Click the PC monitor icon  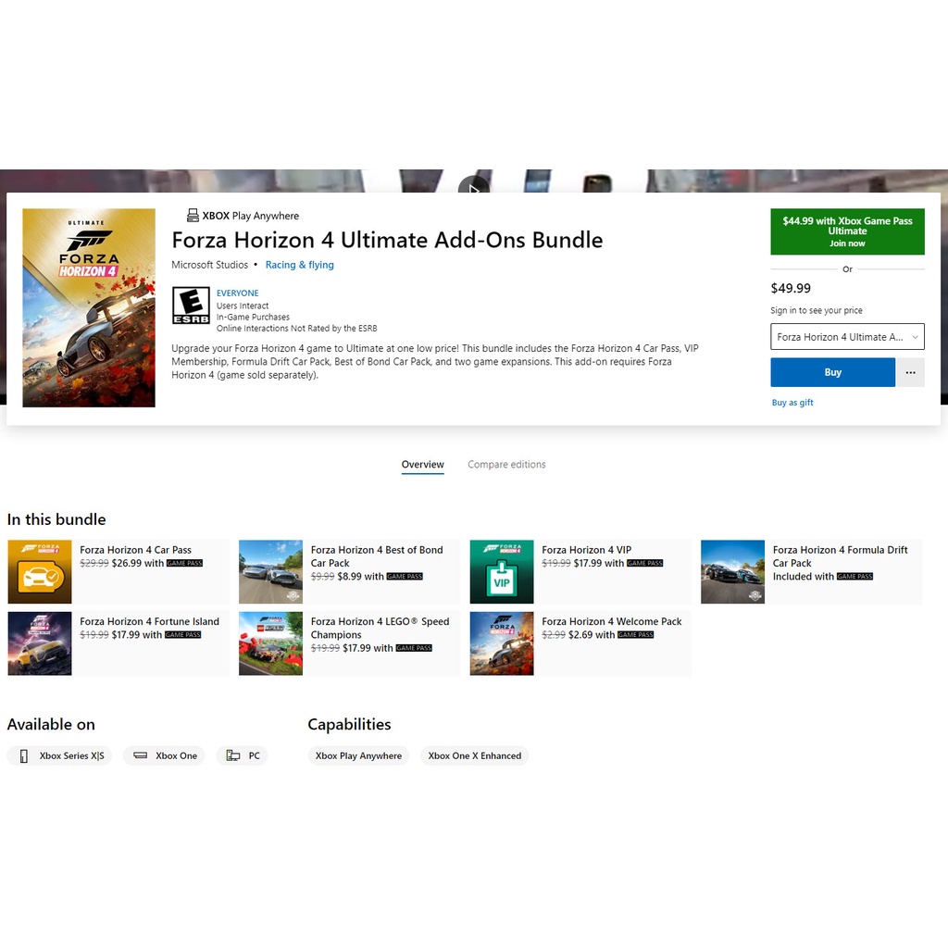point(232,755)
